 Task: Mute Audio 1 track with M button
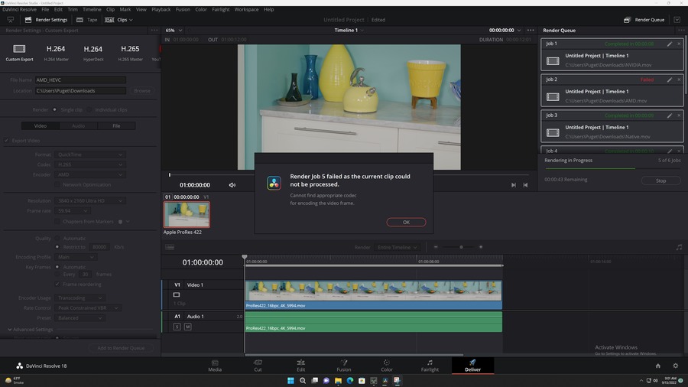[x=187, y=327]
